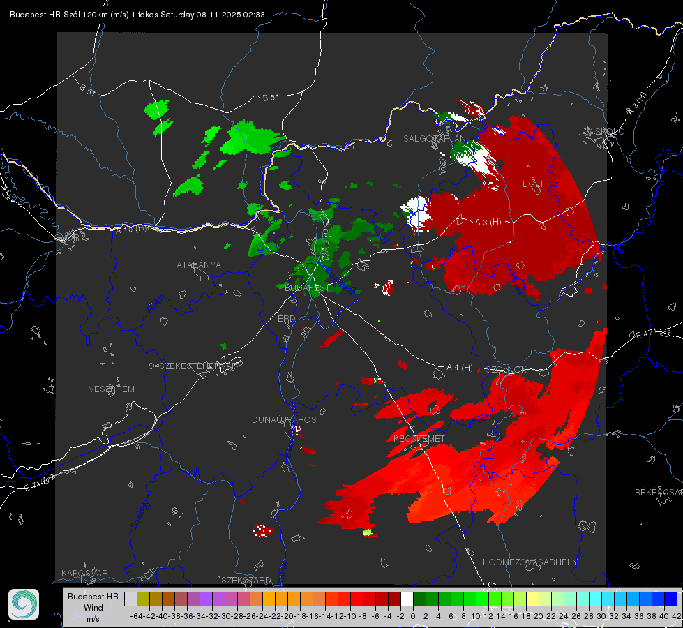Screen dimensions: 683x628
Task: Click the SZEKSZARD city label
Action: tap(246, 580)
